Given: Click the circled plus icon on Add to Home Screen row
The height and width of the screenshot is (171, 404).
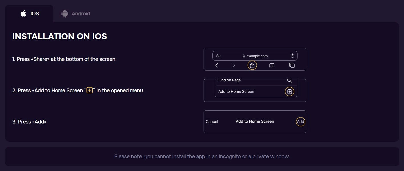Looking at the screenshot, I should pyautogui.click(x=290, y=92).
